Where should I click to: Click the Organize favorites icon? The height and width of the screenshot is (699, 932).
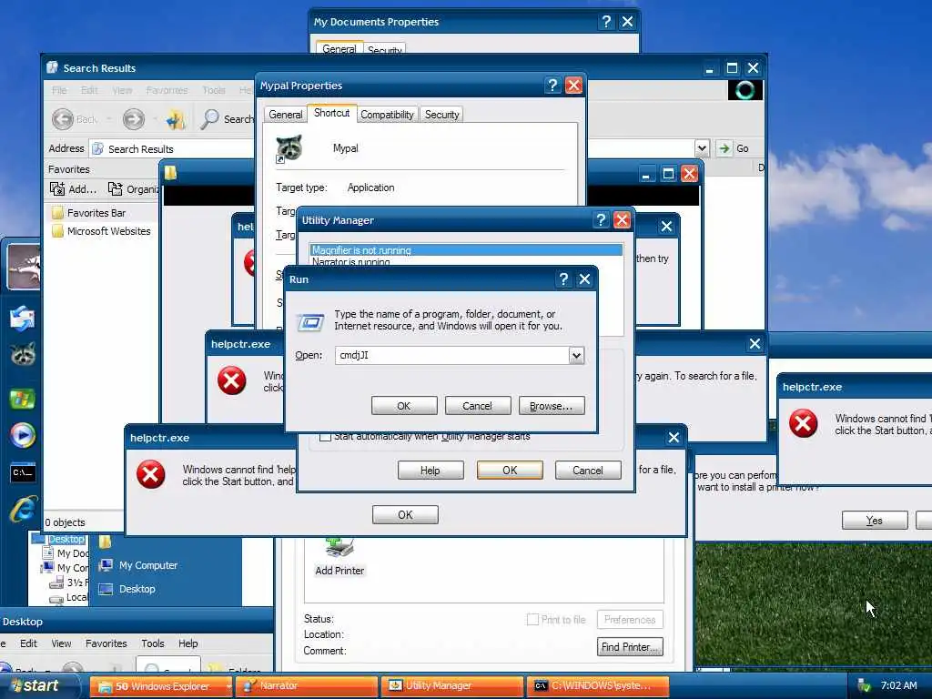tap(115, 189)
